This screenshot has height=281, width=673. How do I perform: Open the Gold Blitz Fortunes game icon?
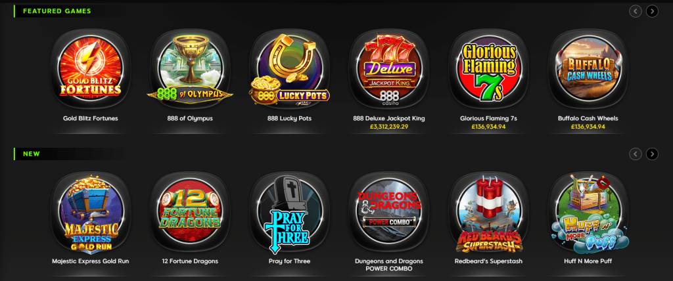click(90, 69)
